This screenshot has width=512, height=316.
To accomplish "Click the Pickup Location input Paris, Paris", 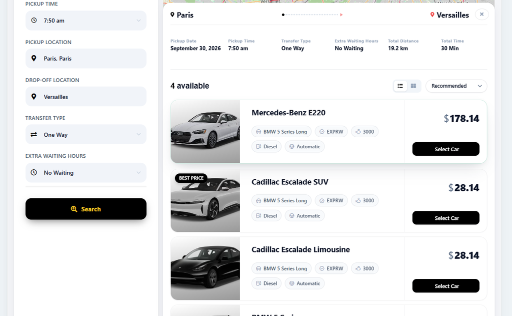I will (86, 58).
